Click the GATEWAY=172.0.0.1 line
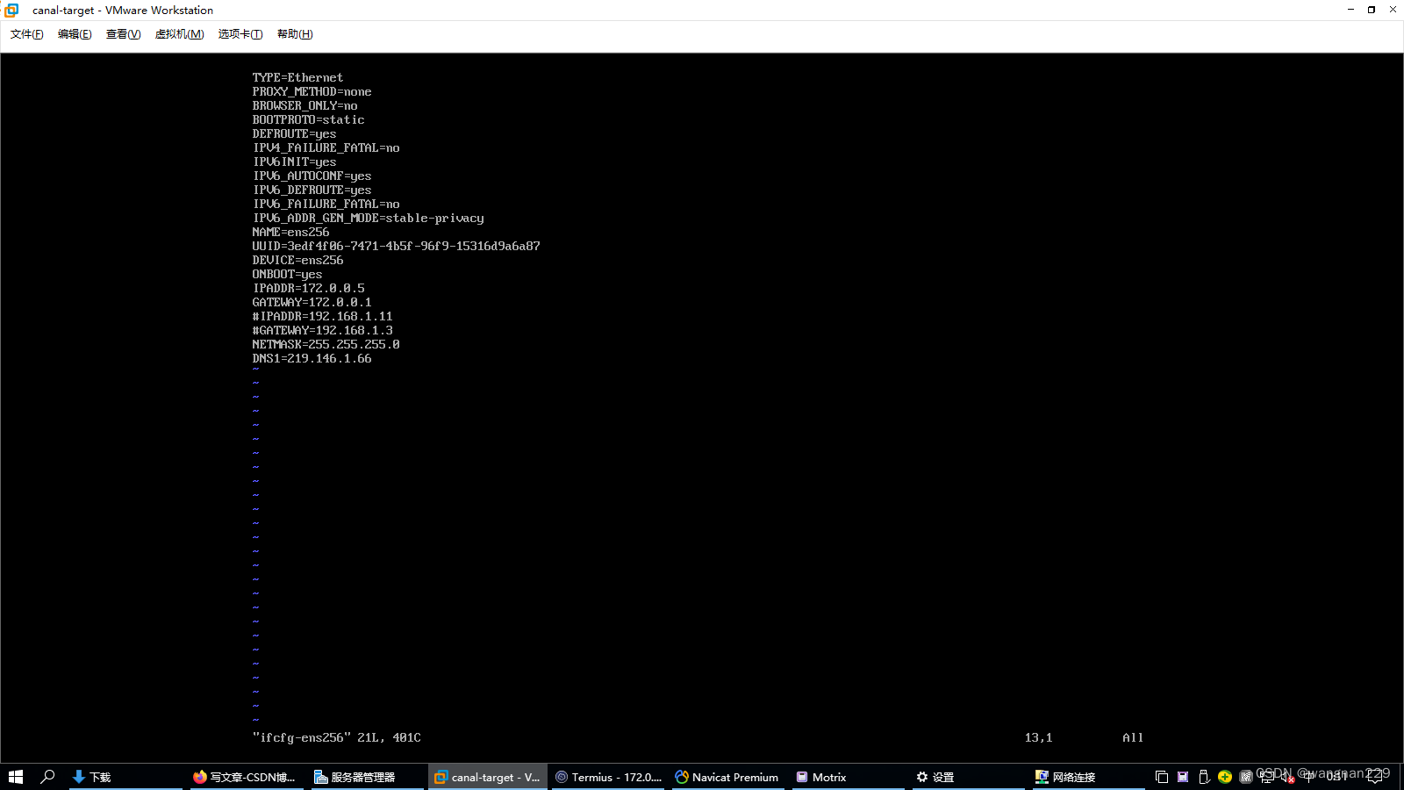The image size is (1404, 790). 312,302
